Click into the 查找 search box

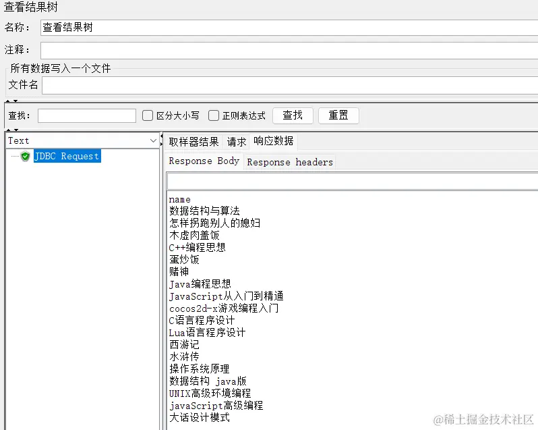coord(87,115)
